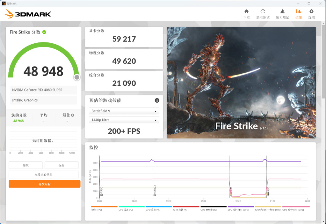This screenshot has width=326, height=224.
Task: Toggle the CPU 时钟频率 (MHz) purple legend
Action: pyautogui.click(x=241, y=208)
